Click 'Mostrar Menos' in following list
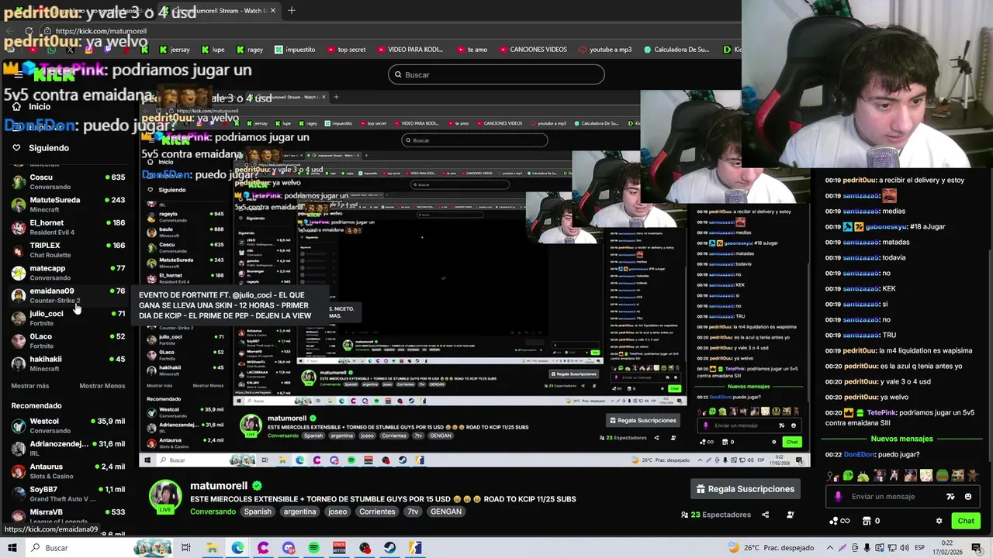The height and width of the screenshot is (558, 993). pyautogui.click(x=102, y=386)
